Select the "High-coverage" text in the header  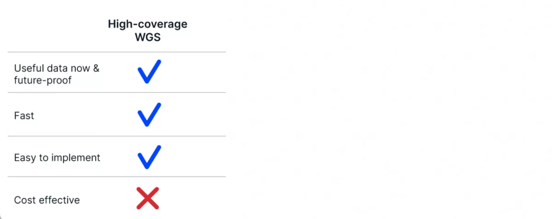point(148,24)
